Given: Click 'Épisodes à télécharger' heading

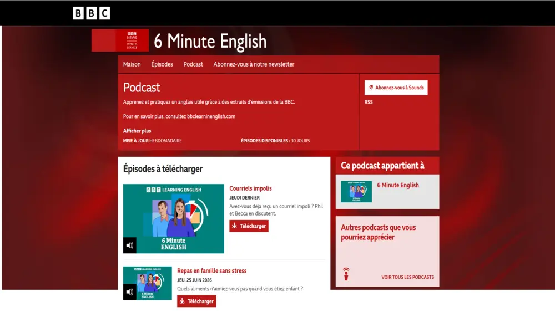Looking at the screenshot, I should [x=163, y=169].
